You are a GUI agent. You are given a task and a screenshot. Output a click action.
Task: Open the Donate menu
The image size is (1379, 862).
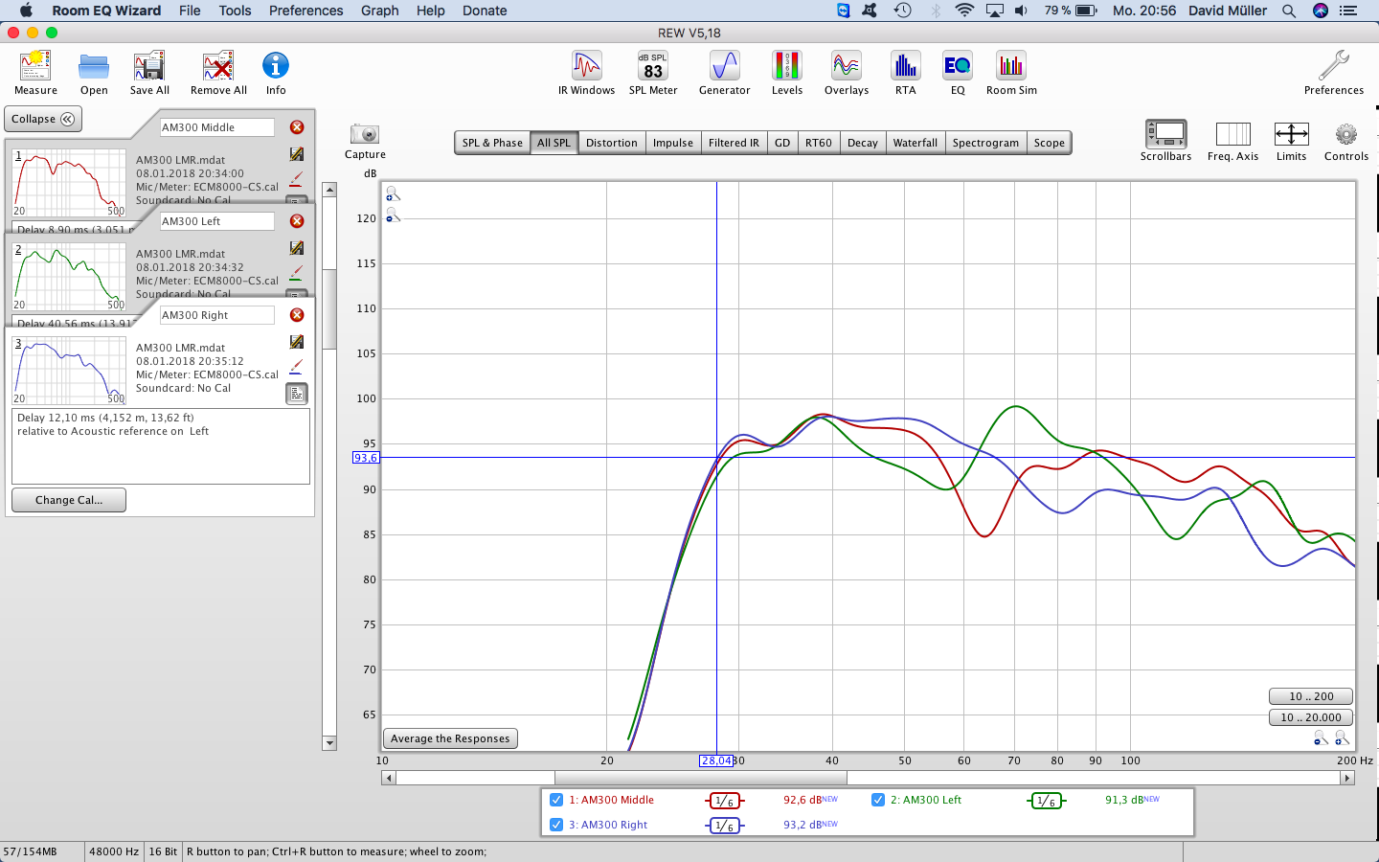(485, 11)
